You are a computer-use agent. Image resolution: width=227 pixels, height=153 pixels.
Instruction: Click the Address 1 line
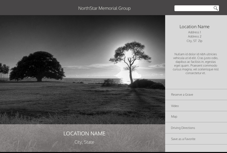click(194, 32)
